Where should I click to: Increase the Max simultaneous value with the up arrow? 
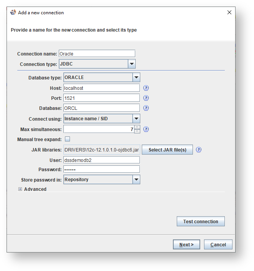point(137,127)
